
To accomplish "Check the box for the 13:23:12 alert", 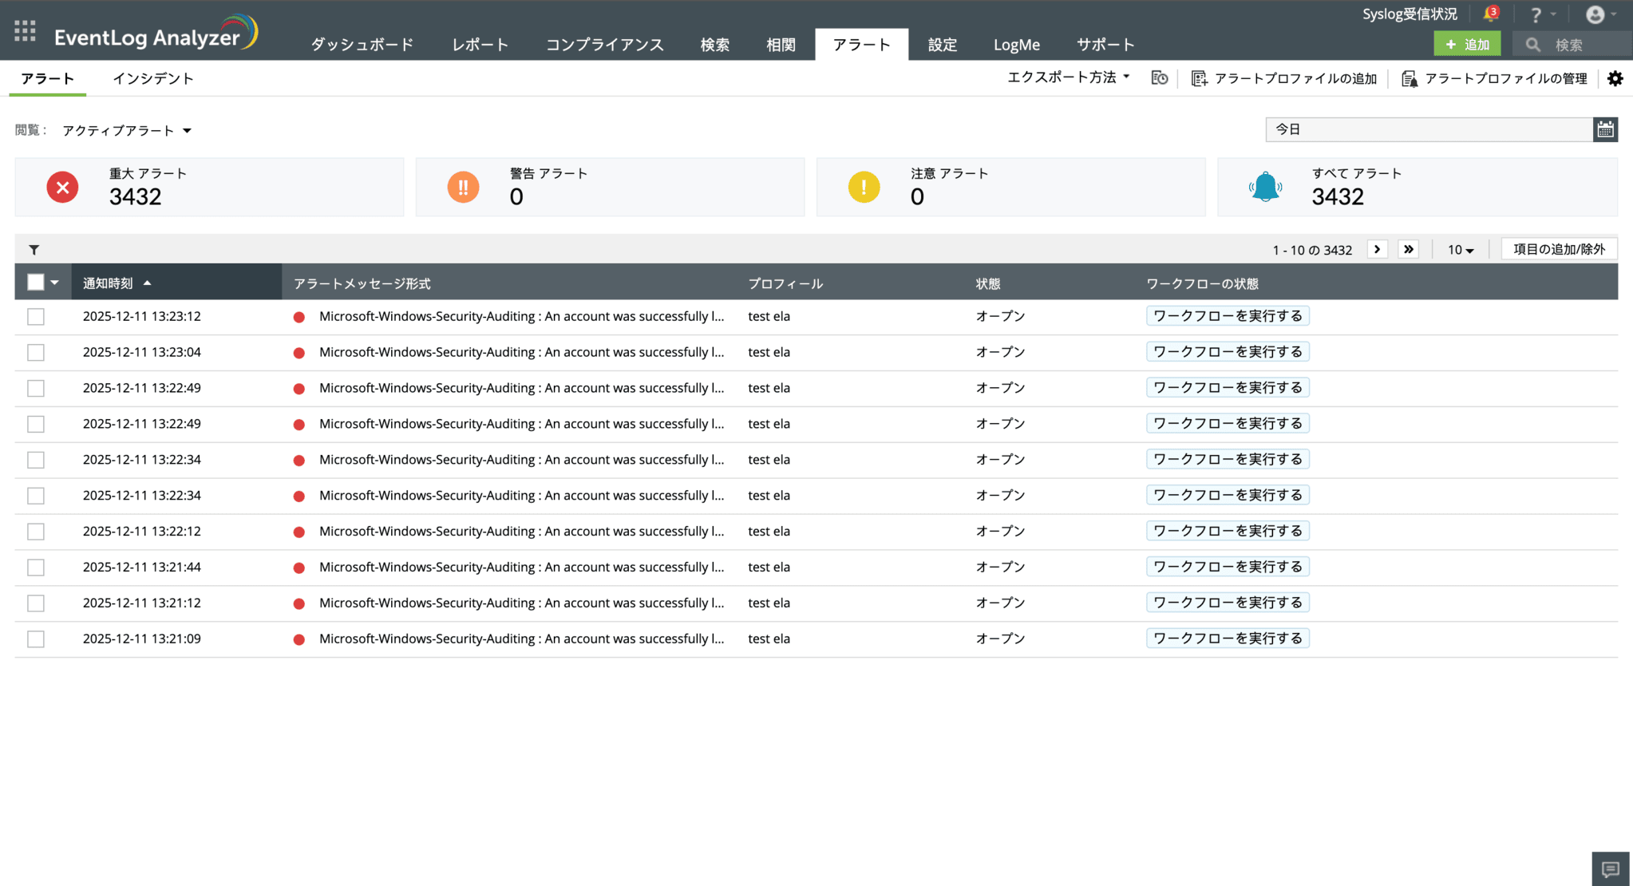I will point(36,317).
